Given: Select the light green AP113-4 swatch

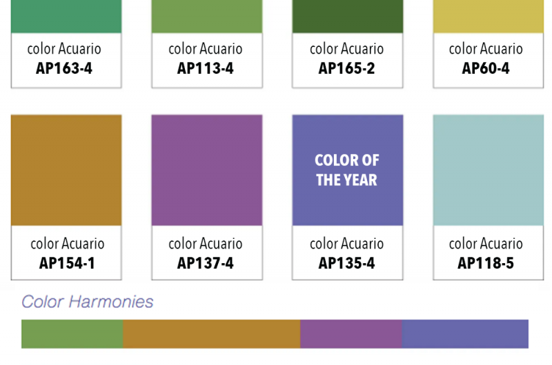Looking at the screenshot, I should pos(207,16).
